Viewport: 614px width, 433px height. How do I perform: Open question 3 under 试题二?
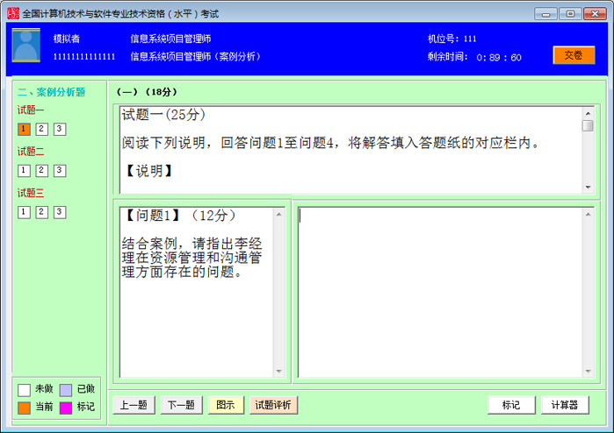pyautogui.click(x=59, y=171)
